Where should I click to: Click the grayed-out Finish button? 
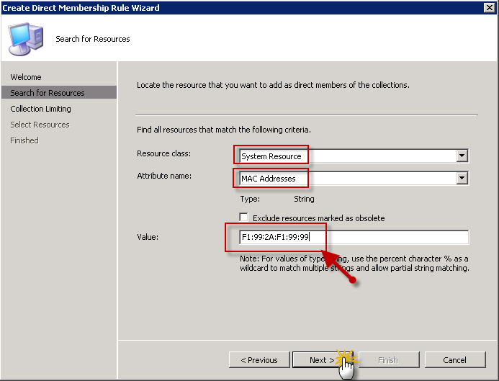click(387, 360)
